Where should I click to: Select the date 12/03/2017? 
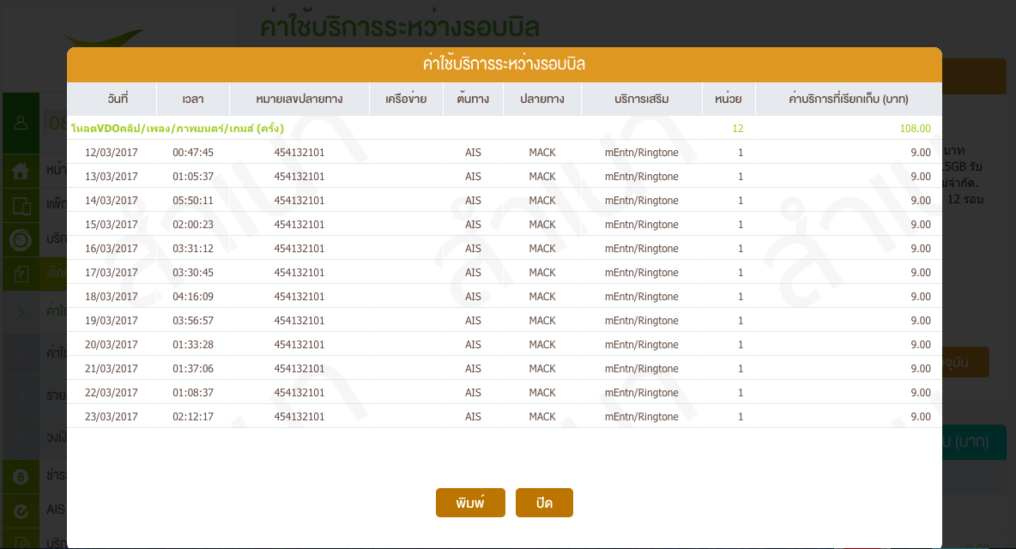(x=112, y=152)
